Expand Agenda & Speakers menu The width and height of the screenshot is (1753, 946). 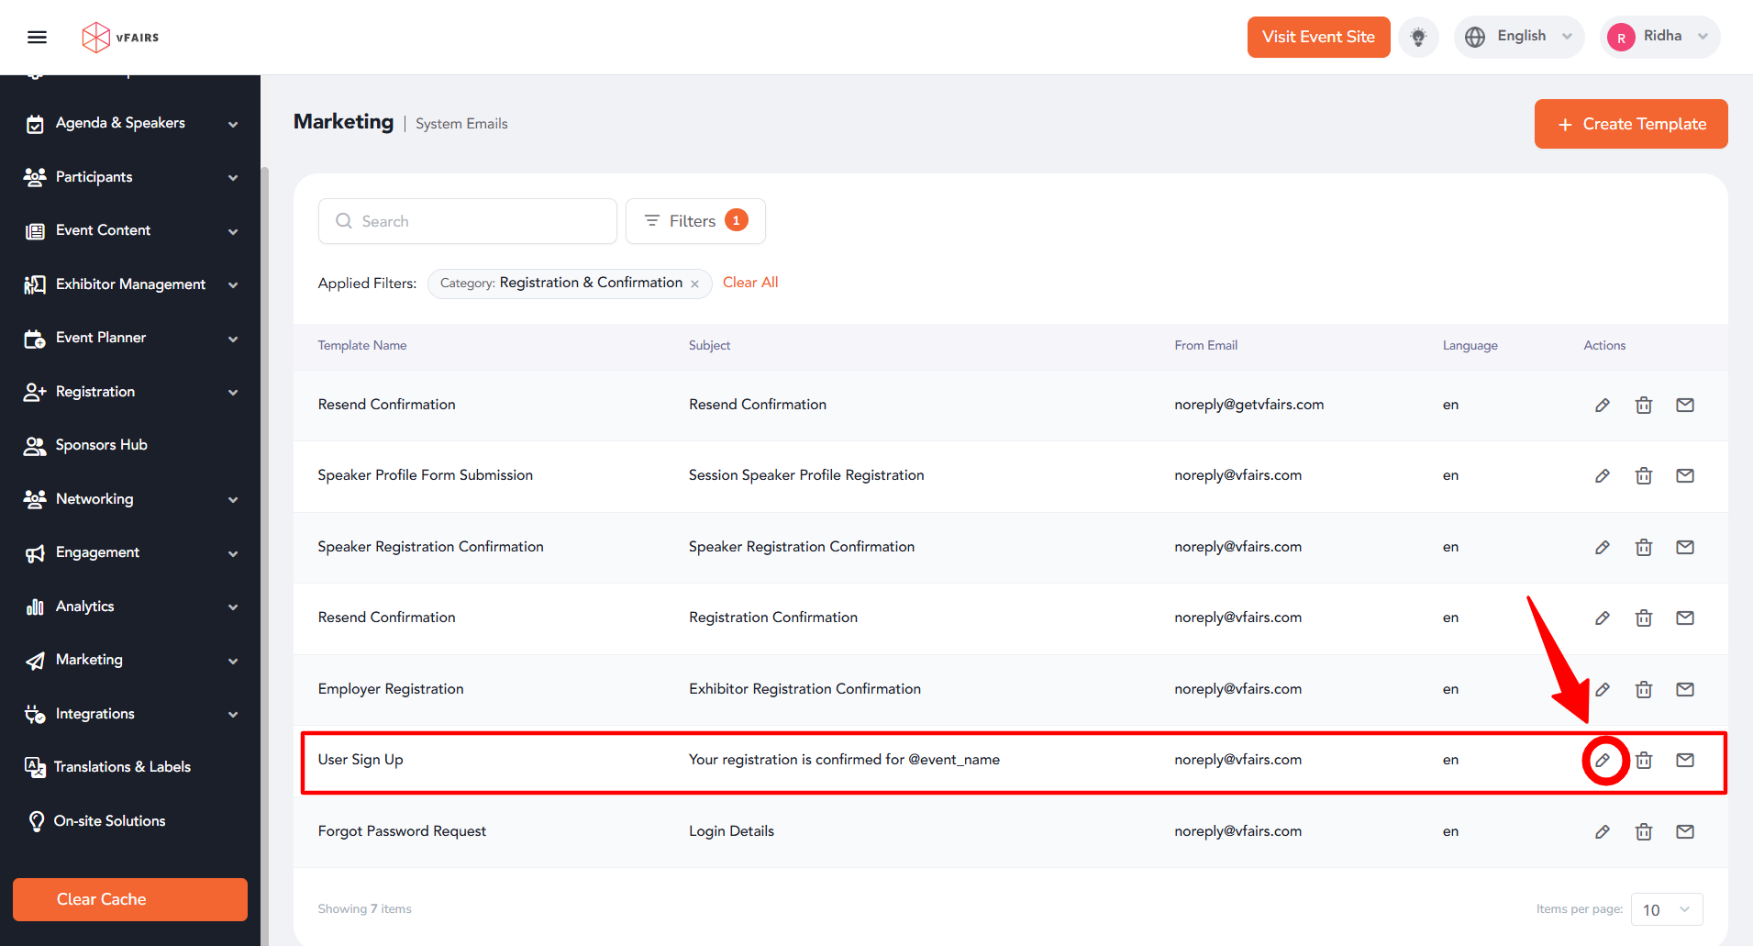(130, 123)
